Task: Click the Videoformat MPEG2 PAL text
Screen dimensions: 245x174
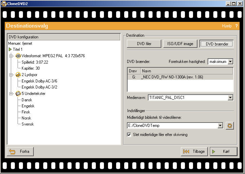Action: (53, 56)
